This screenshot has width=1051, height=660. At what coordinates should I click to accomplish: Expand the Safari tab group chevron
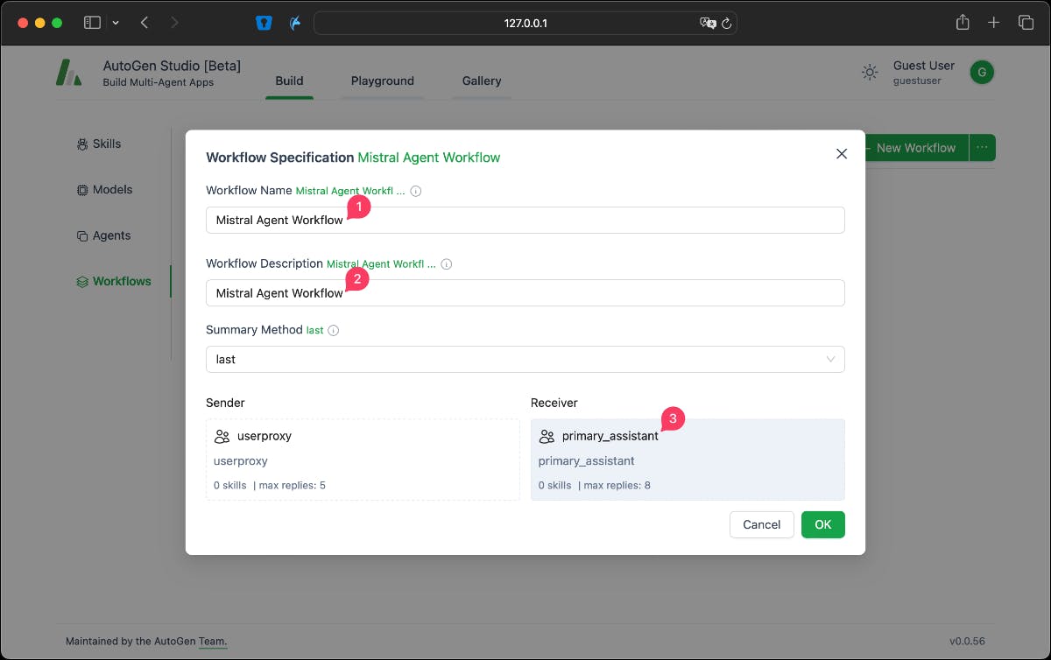(116, 23)
